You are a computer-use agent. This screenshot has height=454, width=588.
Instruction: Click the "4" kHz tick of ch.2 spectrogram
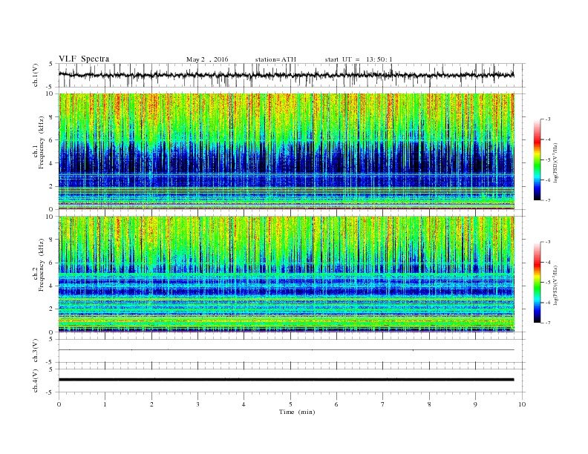coord(51,286)
